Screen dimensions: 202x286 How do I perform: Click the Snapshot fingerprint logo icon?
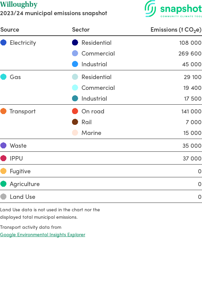pyautogui.click(x=150, y=8)
